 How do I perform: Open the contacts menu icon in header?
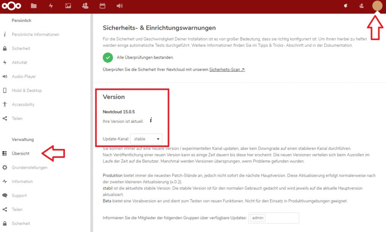[361, 6]
